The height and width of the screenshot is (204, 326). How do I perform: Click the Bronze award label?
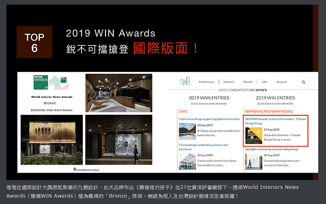coord(50,103)
